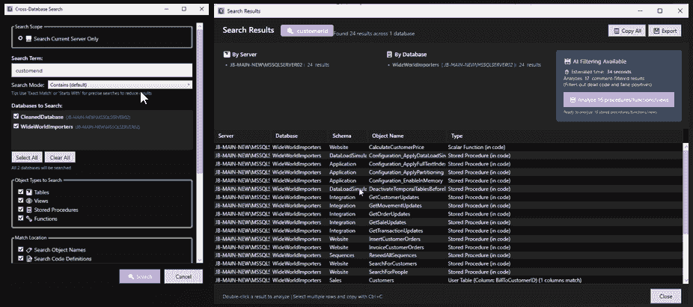Click the Copy All button
Image resolution: width=693 pixels, height=307 pixels.
(626, 31)
